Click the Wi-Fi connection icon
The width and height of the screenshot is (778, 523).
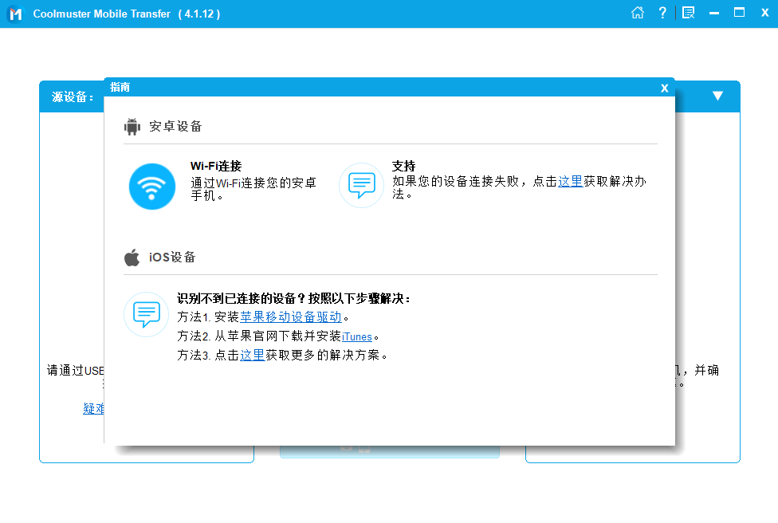(x=151, y=185)
